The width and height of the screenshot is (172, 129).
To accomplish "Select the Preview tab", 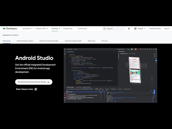I will tap(105, 41).
